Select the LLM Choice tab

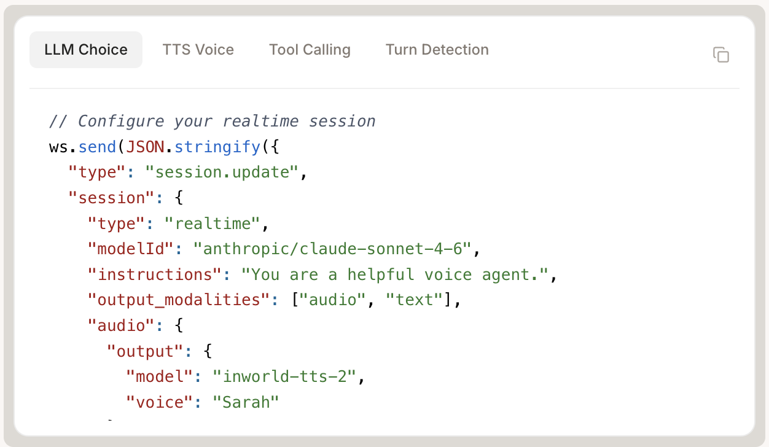pos(86,50)
